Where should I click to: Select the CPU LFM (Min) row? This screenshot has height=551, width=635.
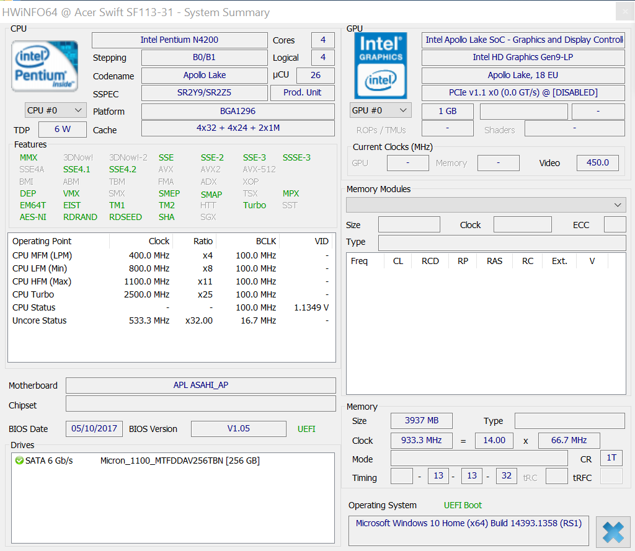coord(171,269)
